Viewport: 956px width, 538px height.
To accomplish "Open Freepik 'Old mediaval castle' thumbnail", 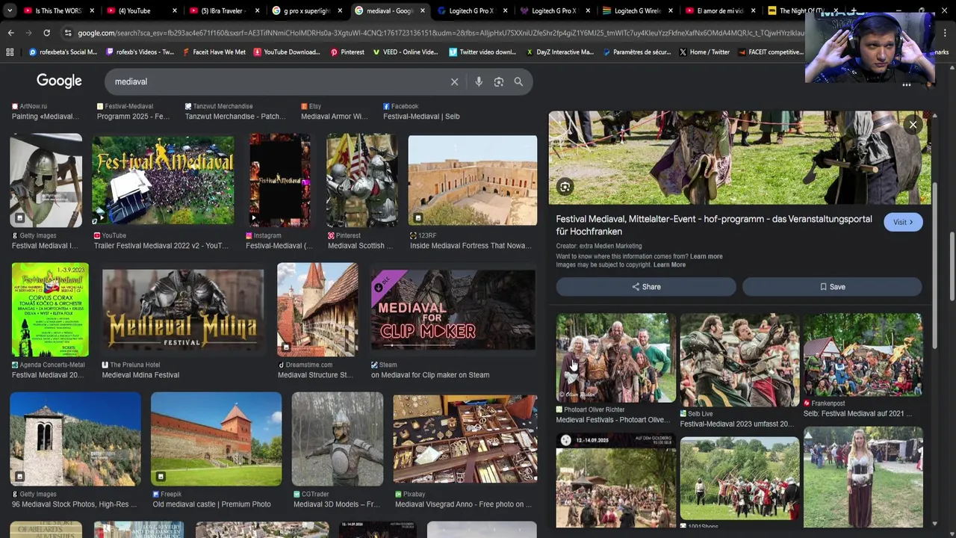I will pyautogui.click(x=216, y=439).
